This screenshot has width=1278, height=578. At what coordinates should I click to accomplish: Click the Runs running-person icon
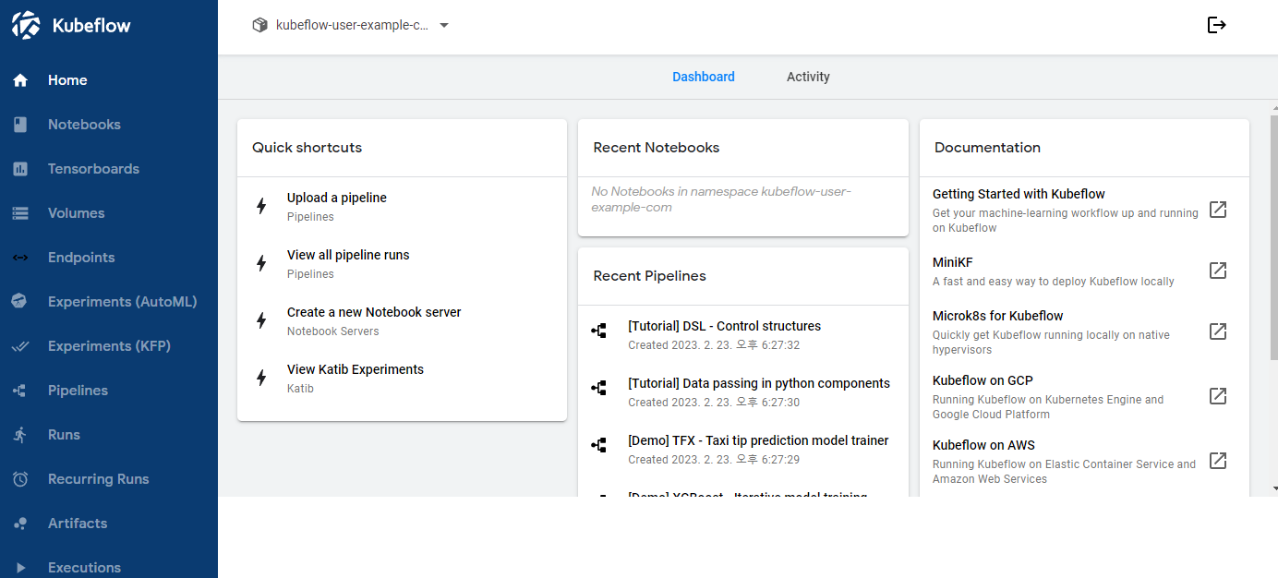[x=20, y=435]
